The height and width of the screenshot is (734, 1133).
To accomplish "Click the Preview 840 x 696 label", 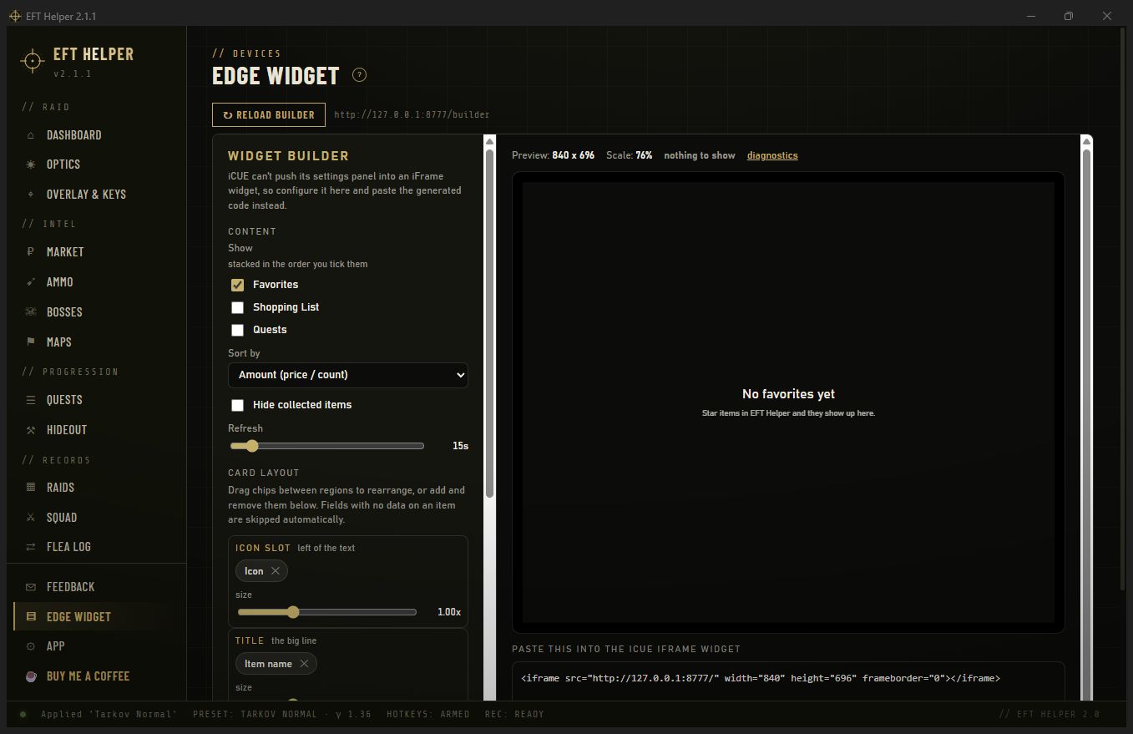I will (x=553, y=155).
